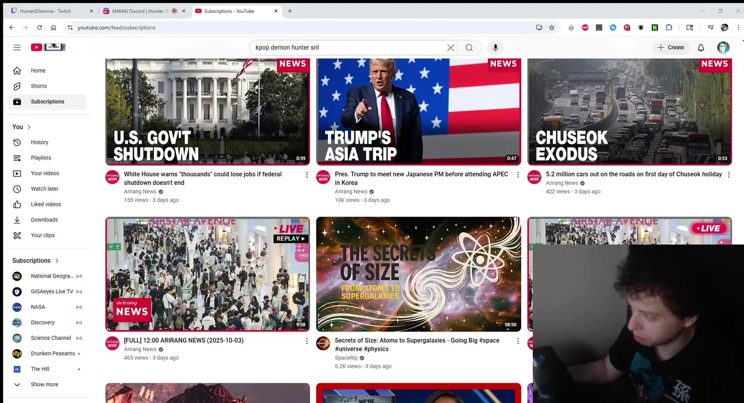
Task: Clear the search box with the X
Action: pos(451,48)
